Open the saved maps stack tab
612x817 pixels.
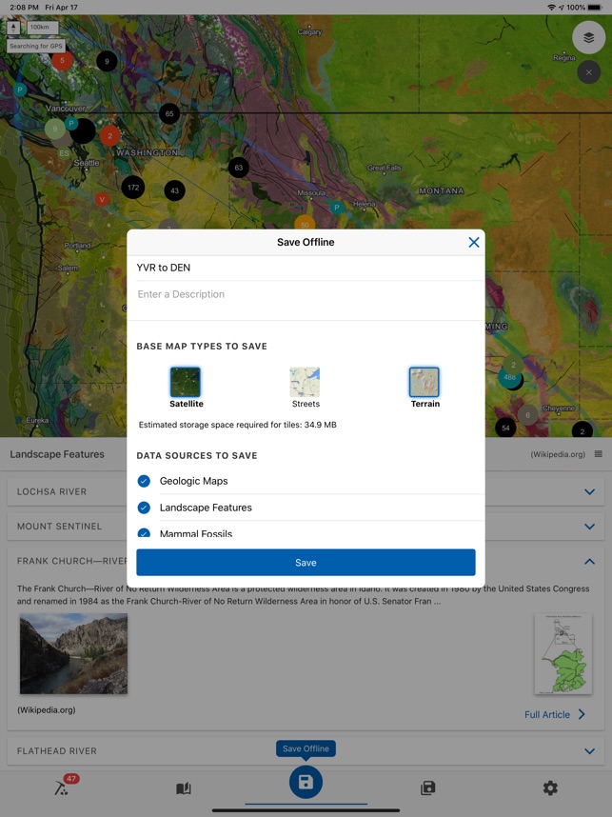click(x=427, y=788)
